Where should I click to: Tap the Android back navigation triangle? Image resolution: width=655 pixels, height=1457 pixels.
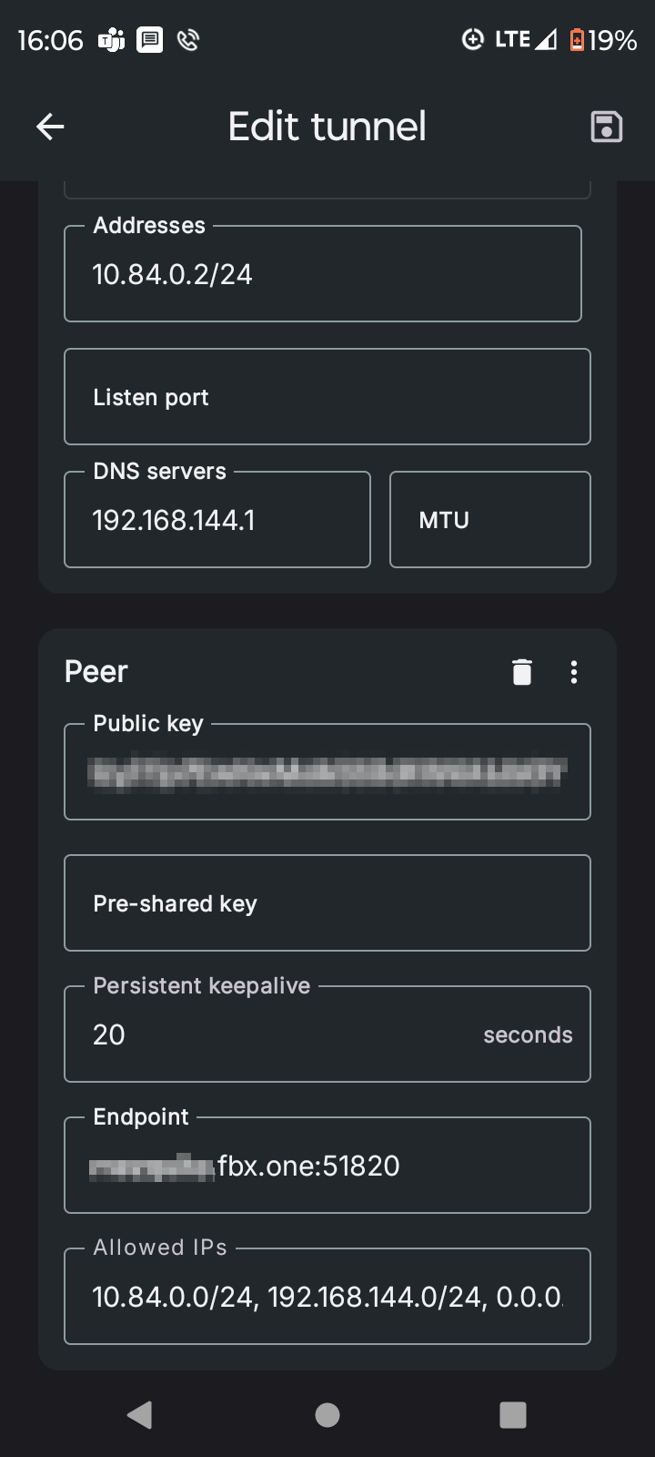click(x=140, y=1414)
